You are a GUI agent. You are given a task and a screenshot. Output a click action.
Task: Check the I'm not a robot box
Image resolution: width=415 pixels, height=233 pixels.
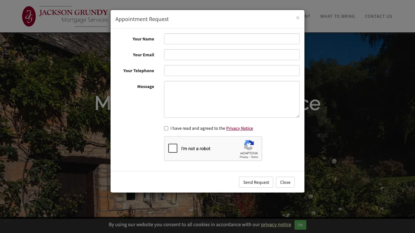173,148
